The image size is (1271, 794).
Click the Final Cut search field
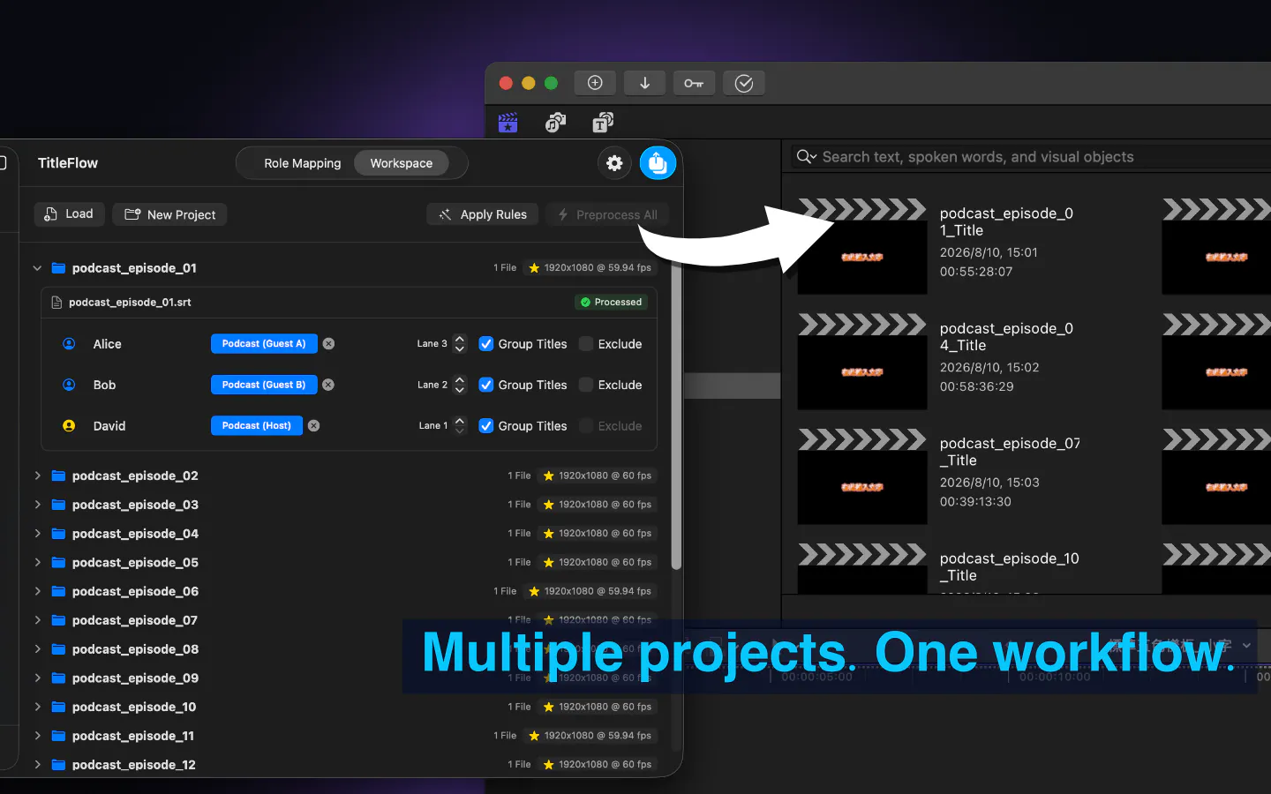point(1030,157)
